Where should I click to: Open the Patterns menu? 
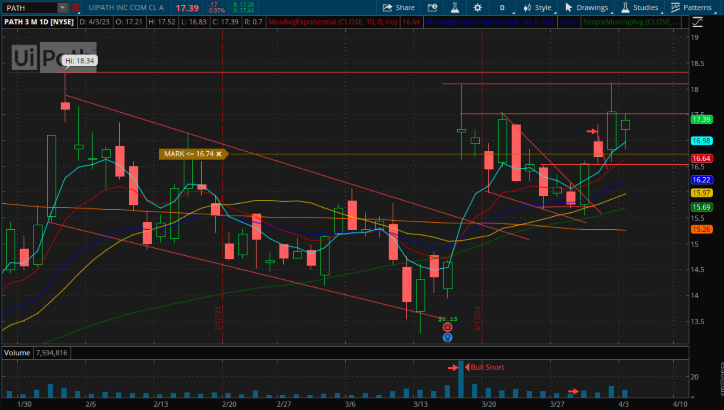(692, 8)
